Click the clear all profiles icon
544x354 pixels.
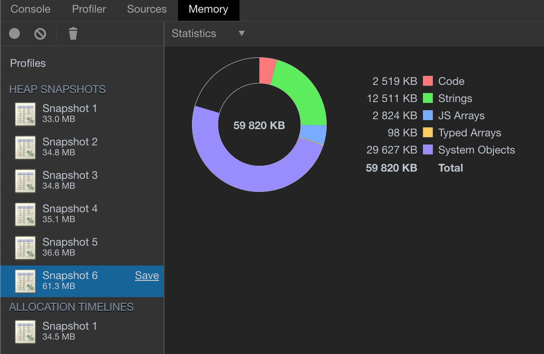[x=40, y=33]
